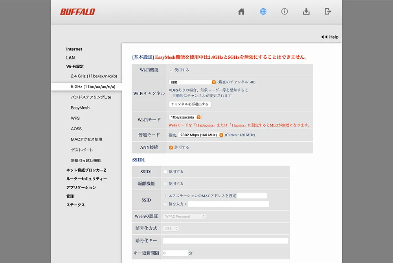
Task: Open the firmware download icon
Action: 306,11
